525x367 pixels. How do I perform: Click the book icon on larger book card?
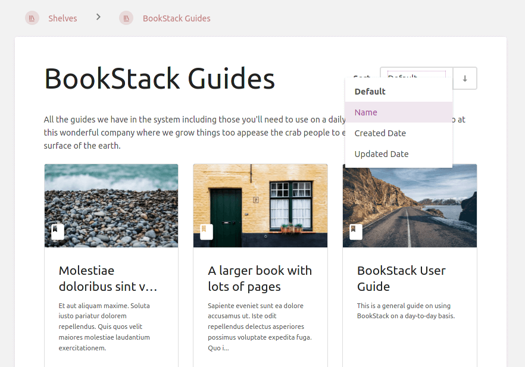point(206,232)
